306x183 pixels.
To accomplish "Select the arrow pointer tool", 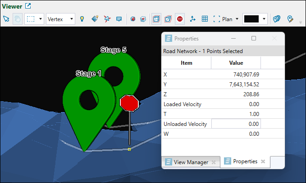I will pyautogui.click(x=6, y=19).
